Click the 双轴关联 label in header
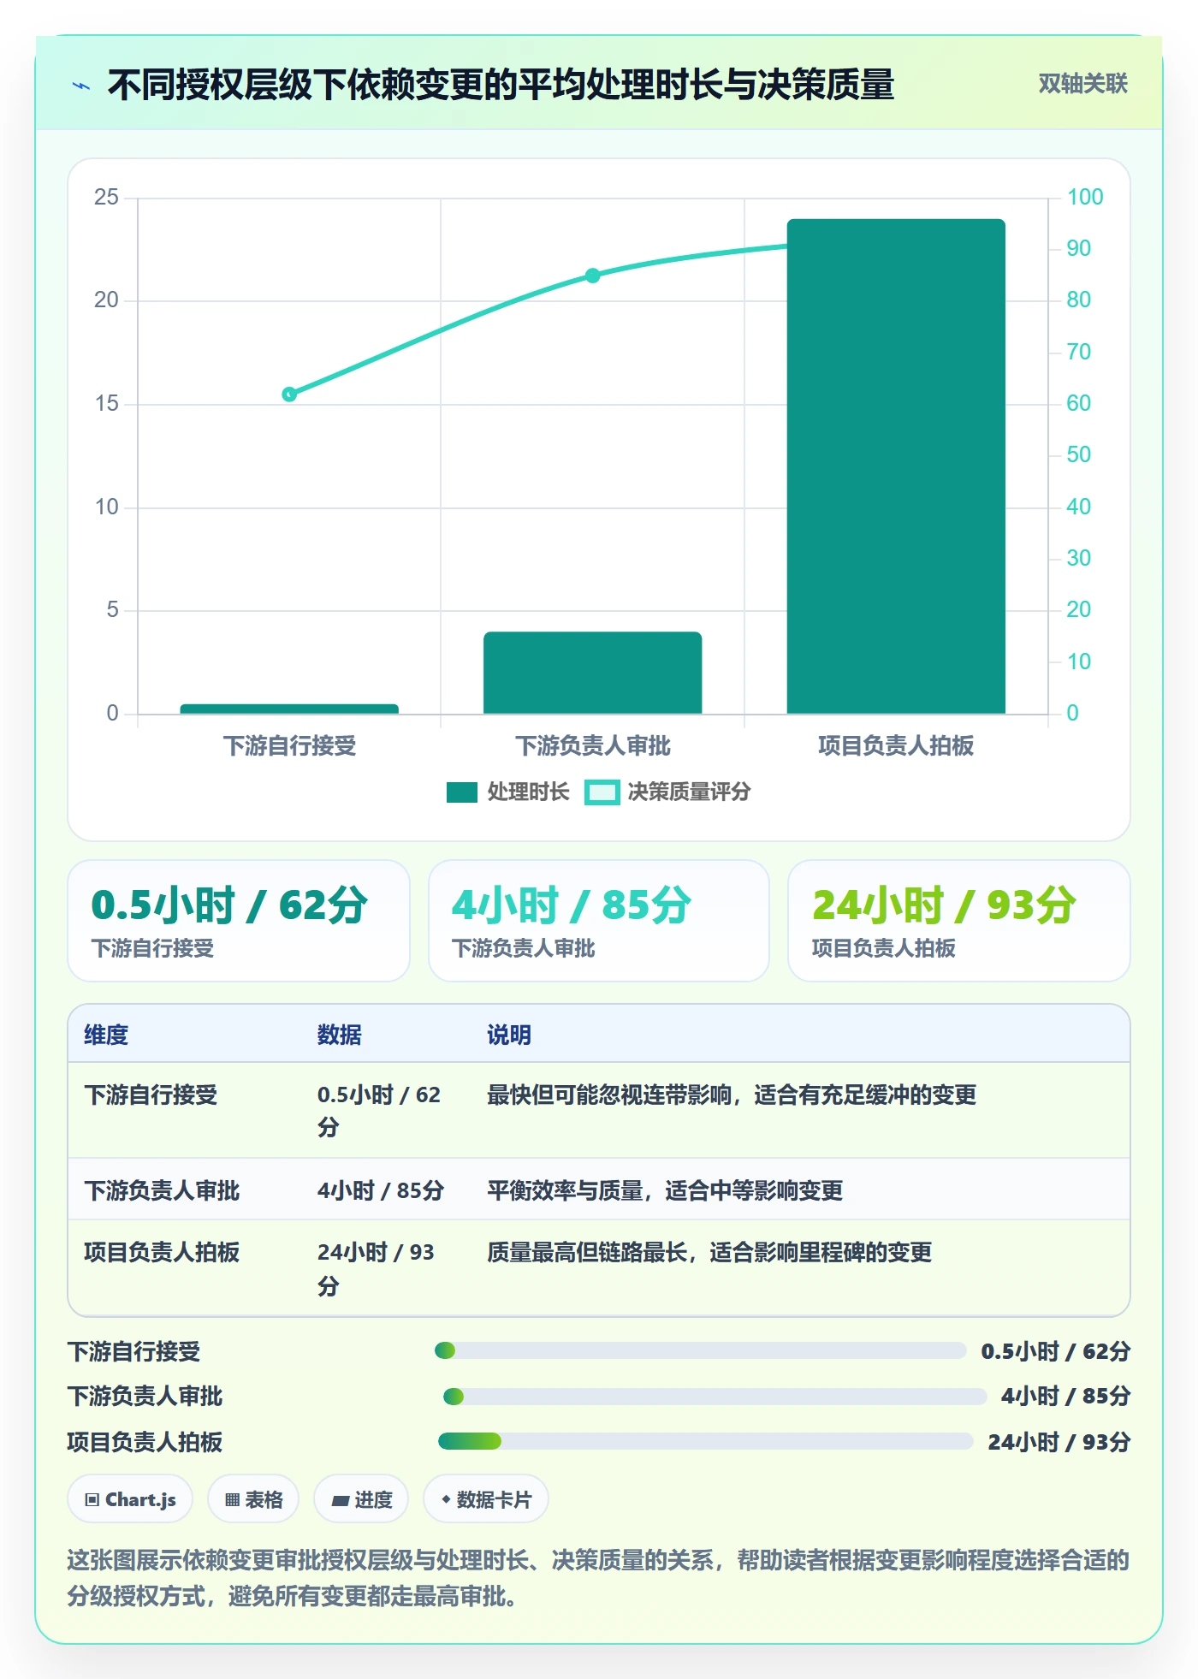The height and width of the screenshot is (1679, 1198). 1082,84
